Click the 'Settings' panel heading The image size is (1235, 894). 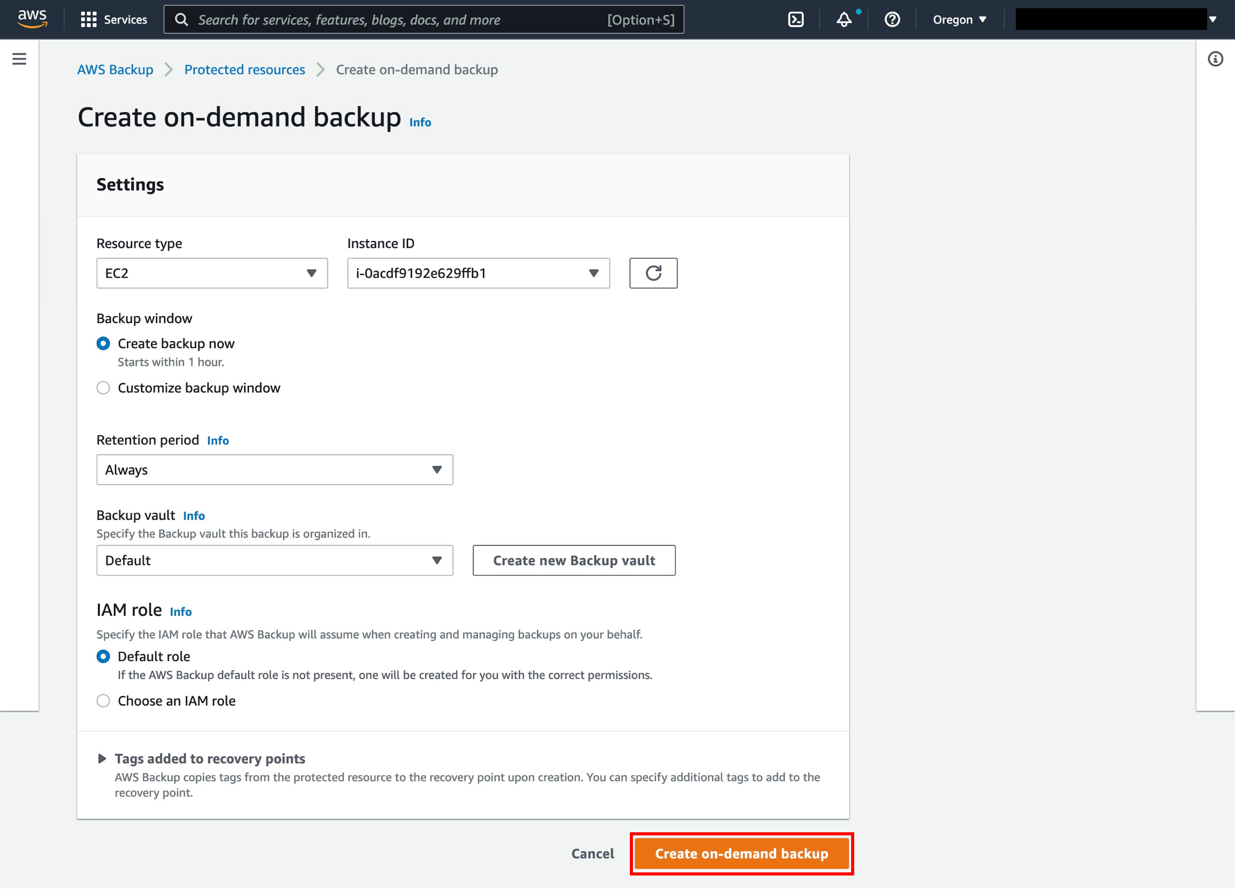pyautogui.click(x=130, y=185)
